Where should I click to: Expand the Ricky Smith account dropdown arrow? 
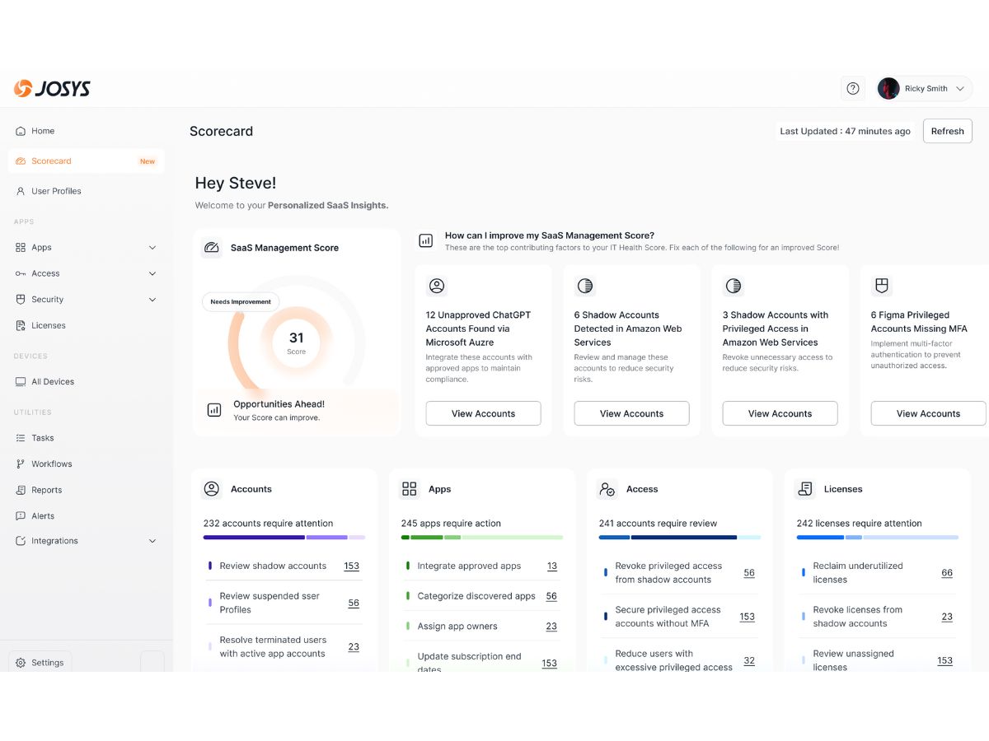[960, 89]
